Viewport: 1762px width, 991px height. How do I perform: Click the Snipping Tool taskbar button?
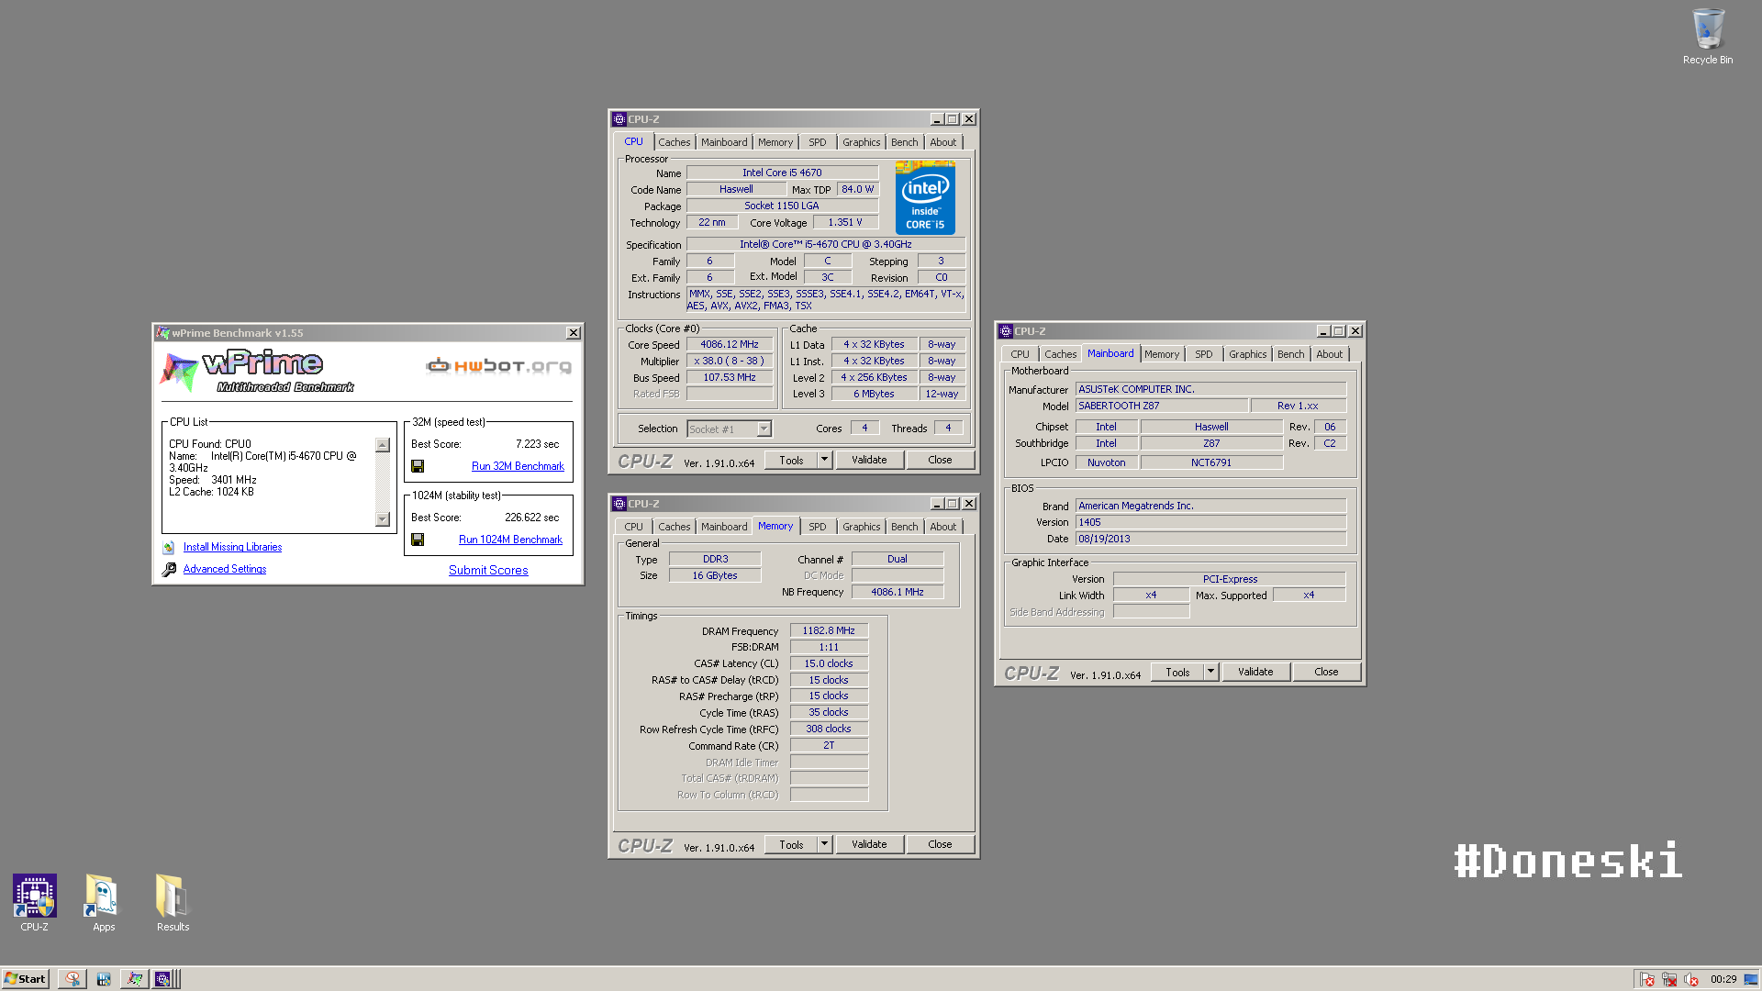(x=72, y=979)
